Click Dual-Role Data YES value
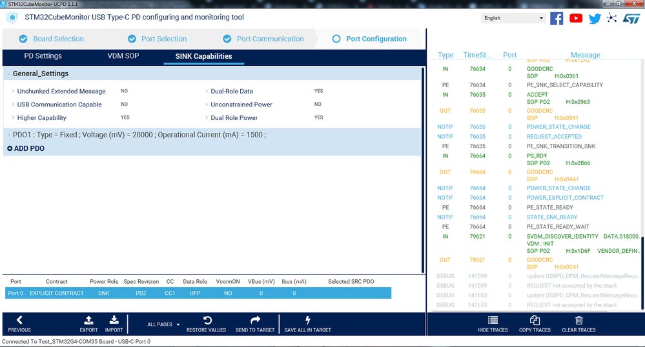The height and width of the screenshot is (347, 645). (319, 91)
